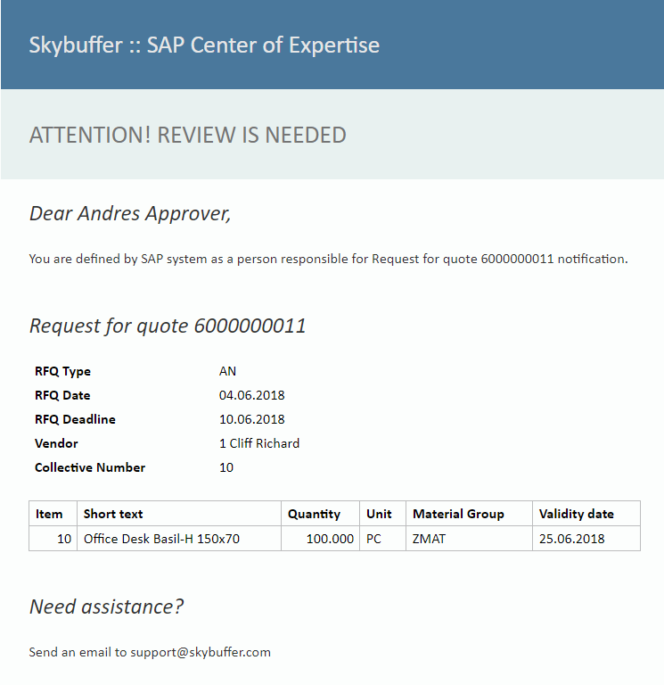Click the Item column header
This screenshot has width=664, height=685.
point(49,514)
